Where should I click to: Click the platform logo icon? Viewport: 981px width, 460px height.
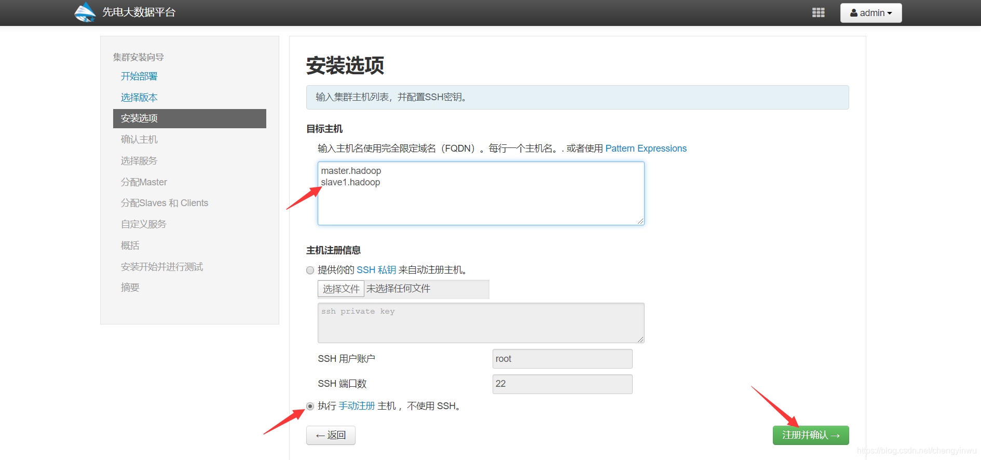[85, 12]
